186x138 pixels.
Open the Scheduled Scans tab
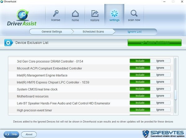(93, 32)
